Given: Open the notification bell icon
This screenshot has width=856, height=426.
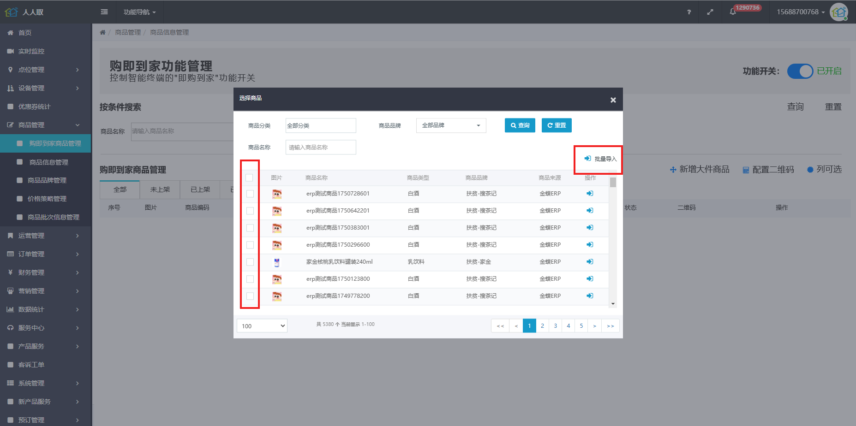Looking at the screenshot, I should point(732,12).
